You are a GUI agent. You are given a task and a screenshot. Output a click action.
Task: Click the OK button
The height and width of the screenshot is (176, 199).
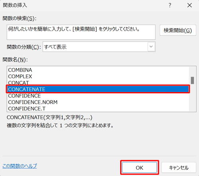click(x=139, y=168)
